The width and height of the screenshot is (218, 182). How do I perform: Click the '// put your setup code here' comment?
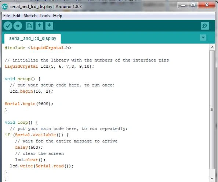(x=62, y=85)
